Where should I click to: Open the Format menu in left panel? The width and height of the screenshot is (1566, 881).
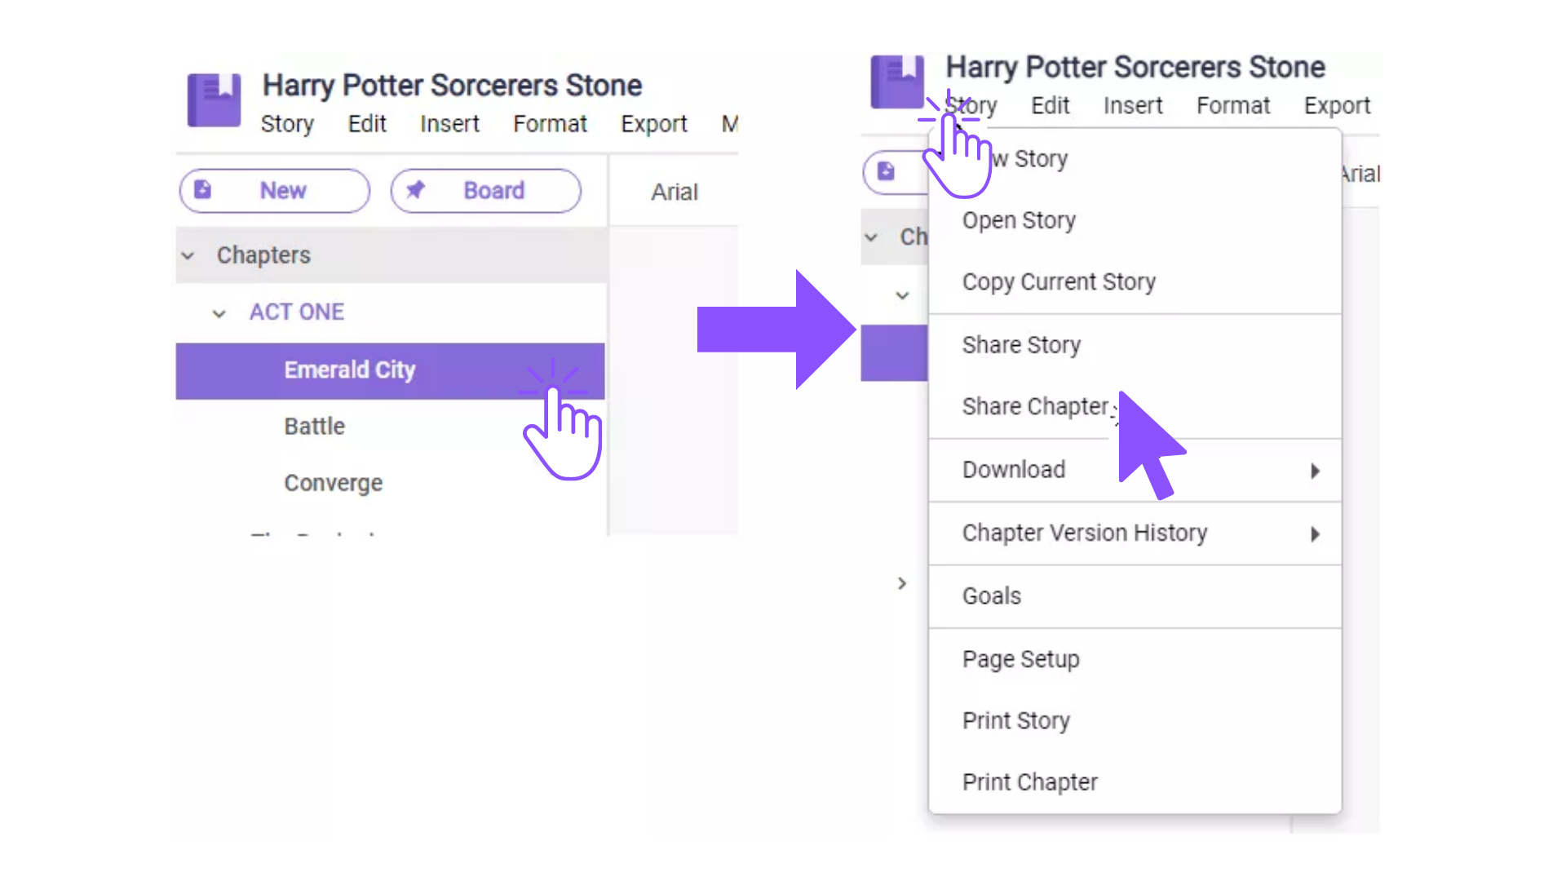click(550, 124)
